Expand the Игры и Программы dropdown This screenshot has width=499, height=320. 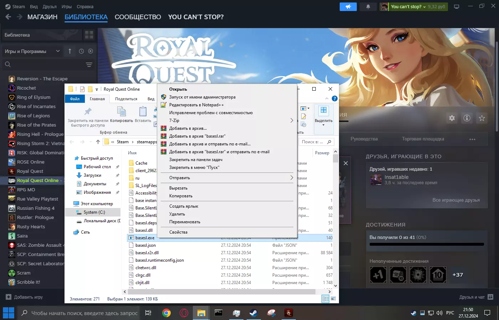pyautogui.click(x=32, y=51)
